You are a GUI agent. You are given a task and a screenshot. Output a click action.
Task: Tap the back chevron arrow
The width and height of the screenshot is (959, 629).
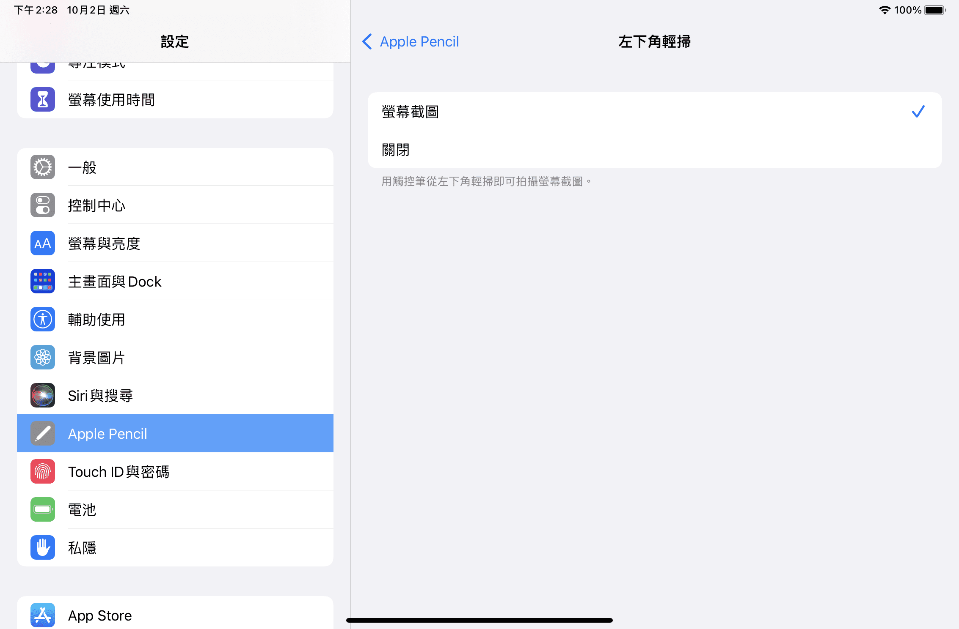[x=367, y=41]
